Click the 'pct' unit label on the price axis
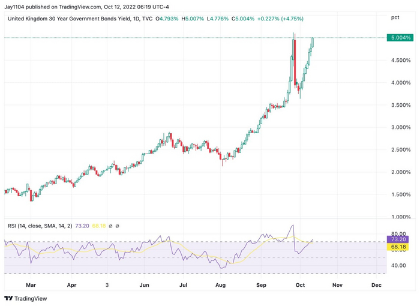The image size is (420, 306). coord(395,17)
